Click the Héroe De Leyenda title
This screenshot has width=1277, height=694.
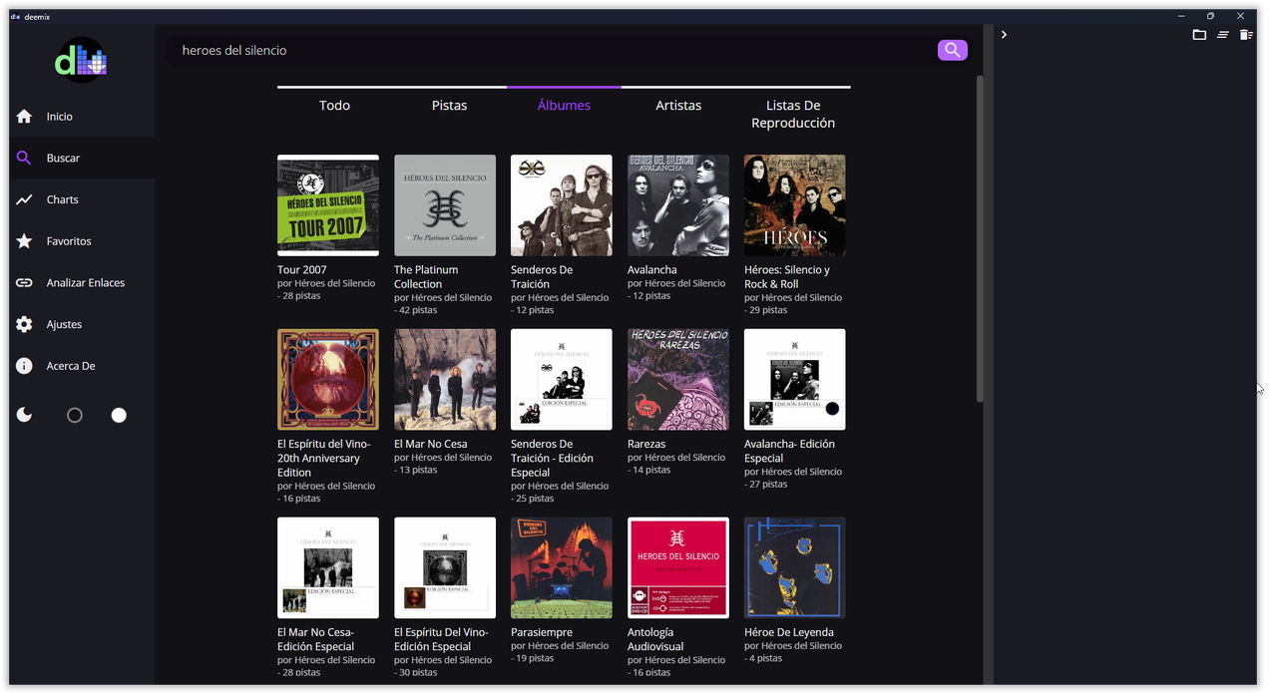pos(789,632)
